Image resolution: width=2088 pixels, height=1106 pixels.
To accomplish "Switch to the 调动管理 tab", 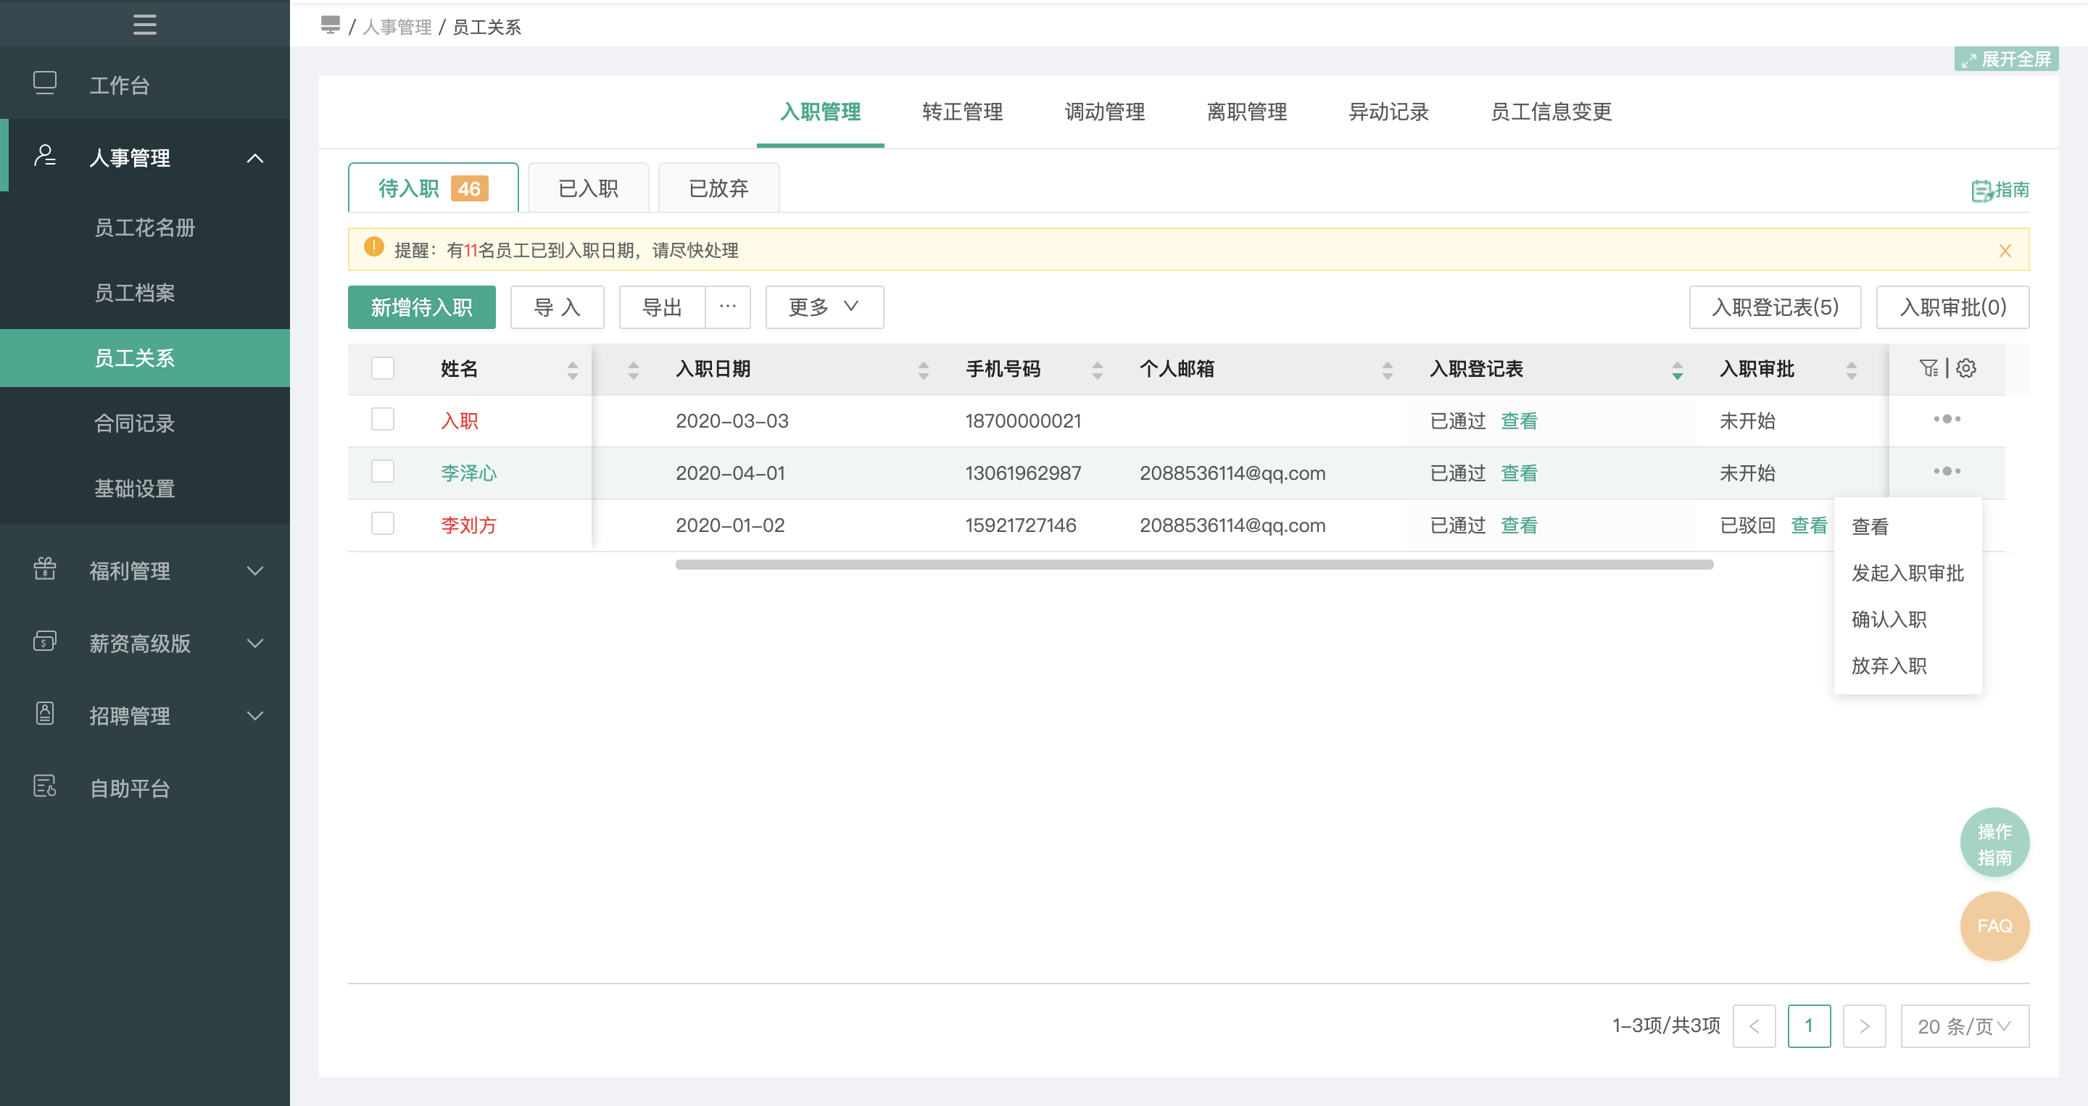I will point(1105,112).
